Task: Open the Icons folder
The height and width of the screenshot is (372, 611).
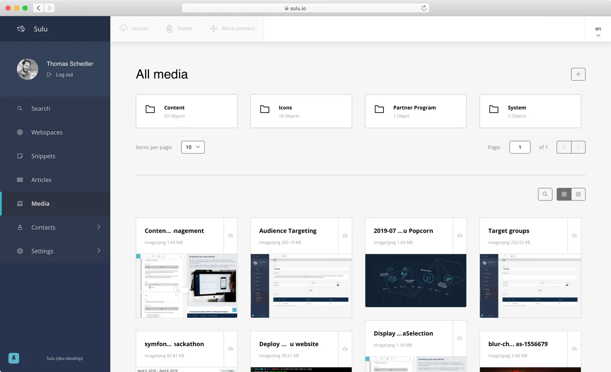Action: coord(301,111)
